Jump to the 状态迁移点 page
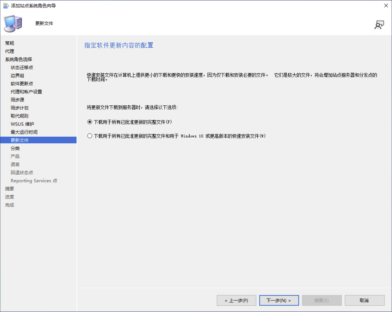The width and height of the screenshot is (392, 312). point(22,68)
